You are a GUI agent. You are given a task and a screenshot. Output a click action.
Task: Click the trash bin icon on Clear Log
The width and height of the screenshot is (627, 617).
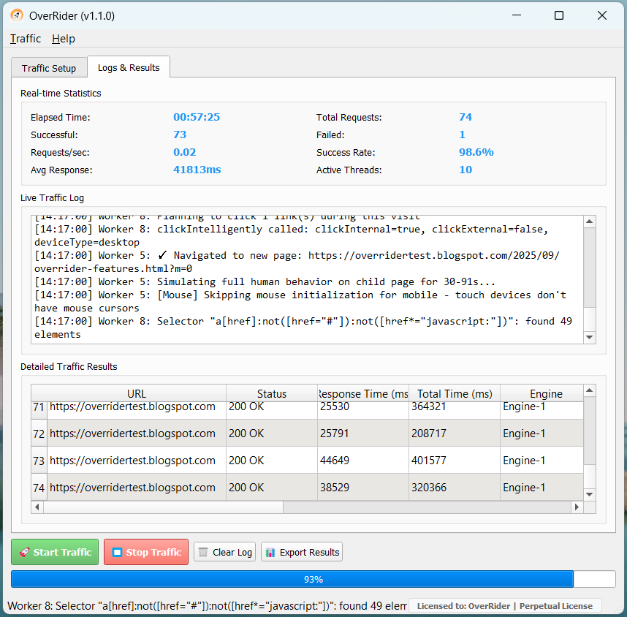pos(203,552)
